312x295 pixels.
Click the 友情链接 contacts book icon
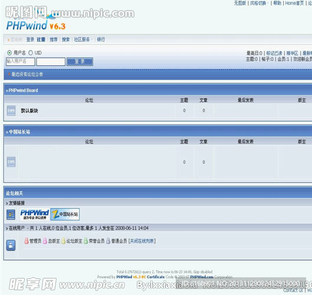[11, 215]
